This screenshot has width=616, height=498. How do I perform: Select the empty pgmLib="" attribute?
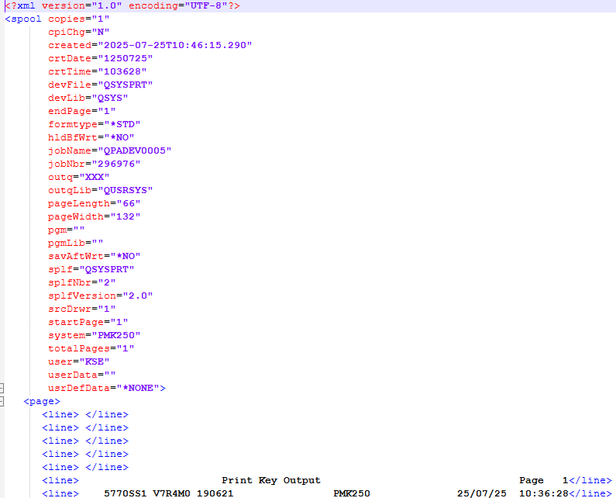pos(75,243)
